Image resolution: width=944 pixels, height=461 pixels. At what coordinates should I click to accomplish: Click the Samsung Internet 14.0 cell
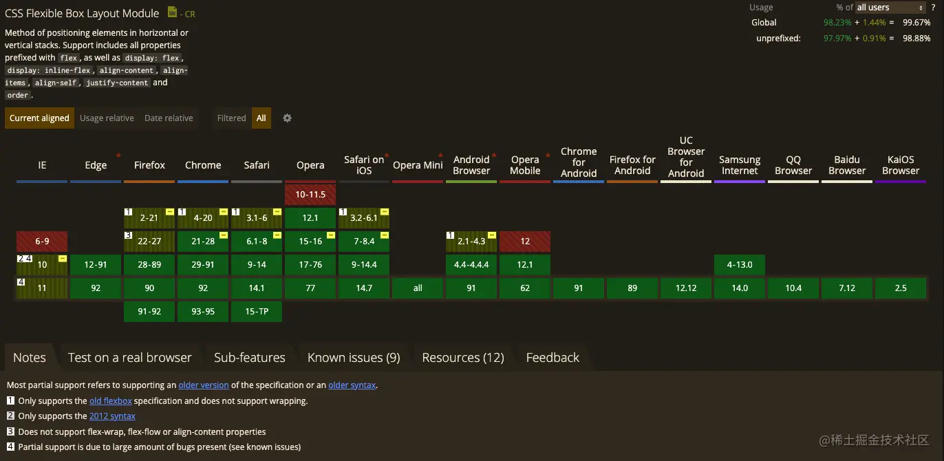(740, 288)
